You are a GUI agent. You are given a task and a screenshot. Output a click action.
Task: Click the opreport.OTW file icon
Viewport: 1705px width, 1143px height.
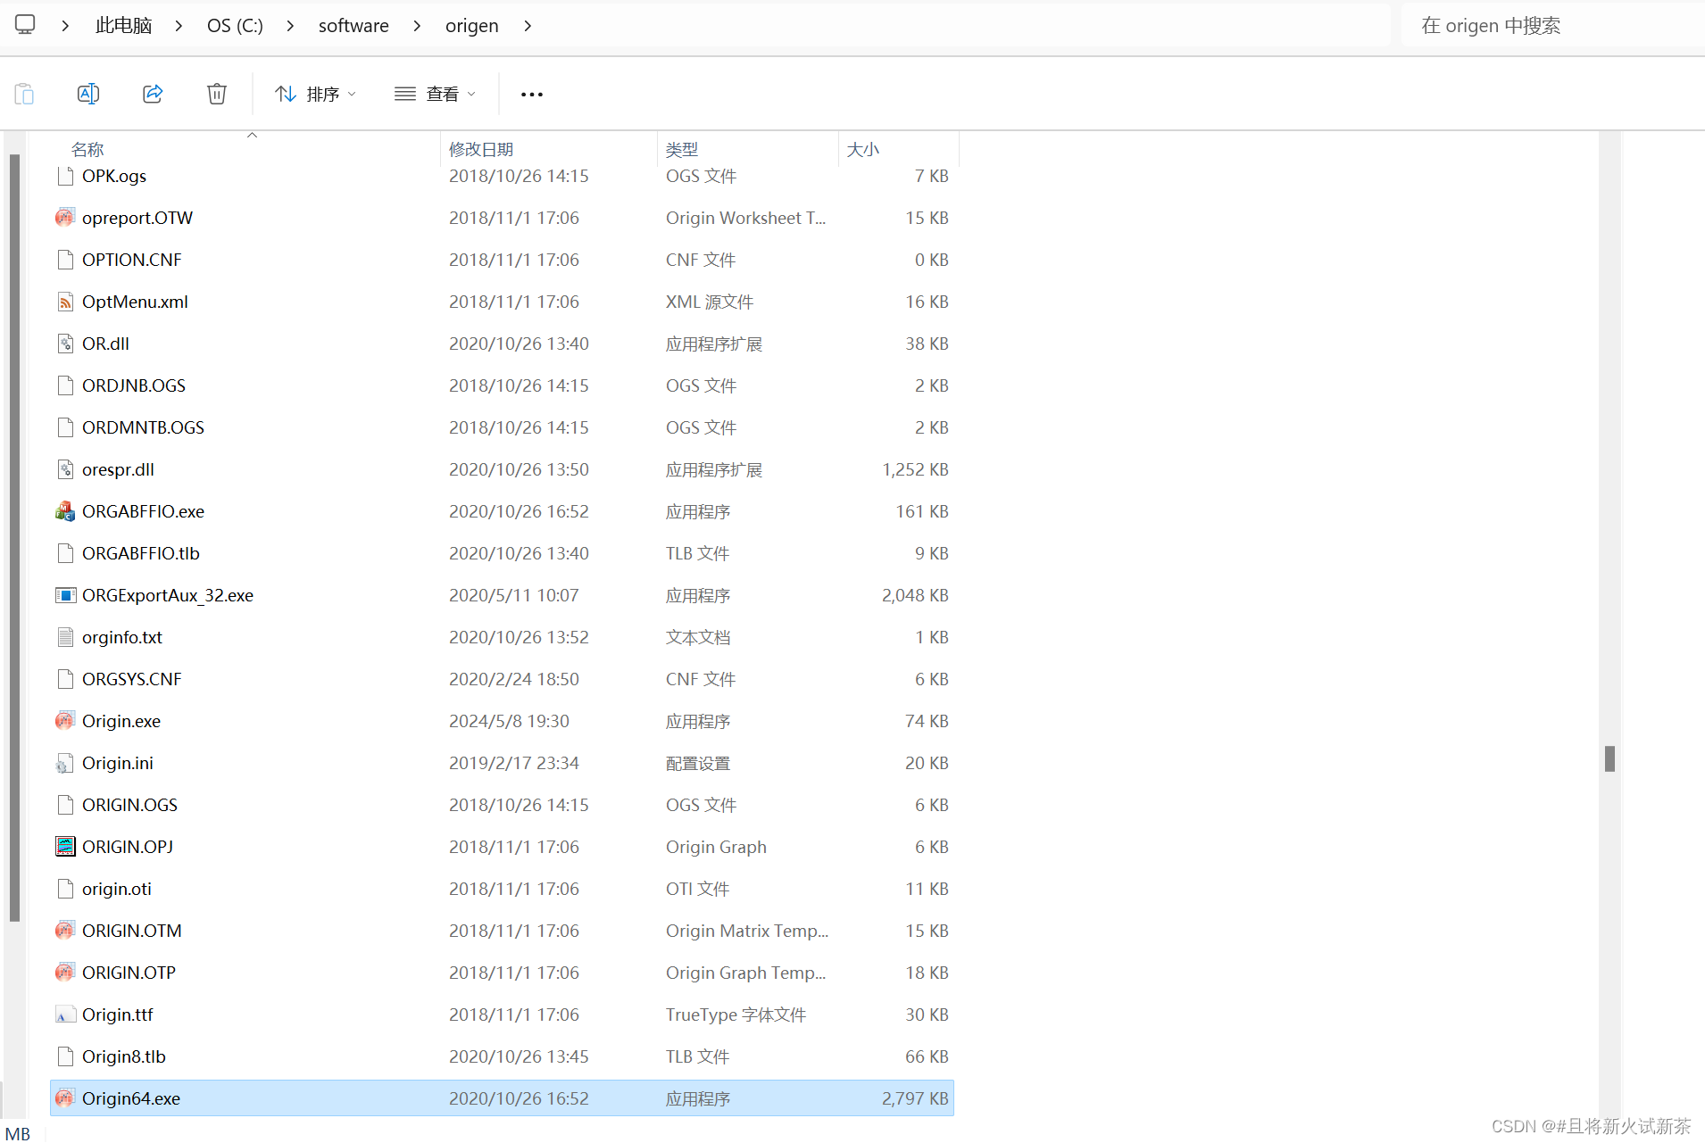coord(65,218)
